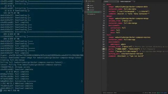Expand the persistent folder in tree
Image resolution: width=168 pixels, height=94 pixels.
point(86,10)
